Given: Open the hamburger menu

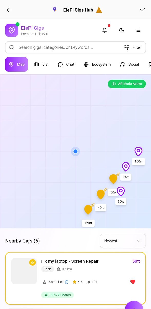Looking at the screenshot, I should 138,30.
